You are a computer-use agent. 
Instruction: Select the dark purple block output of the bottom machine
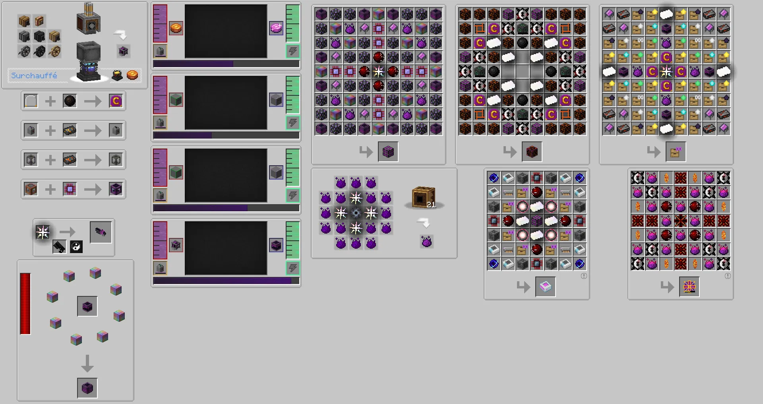pos(276,245)
